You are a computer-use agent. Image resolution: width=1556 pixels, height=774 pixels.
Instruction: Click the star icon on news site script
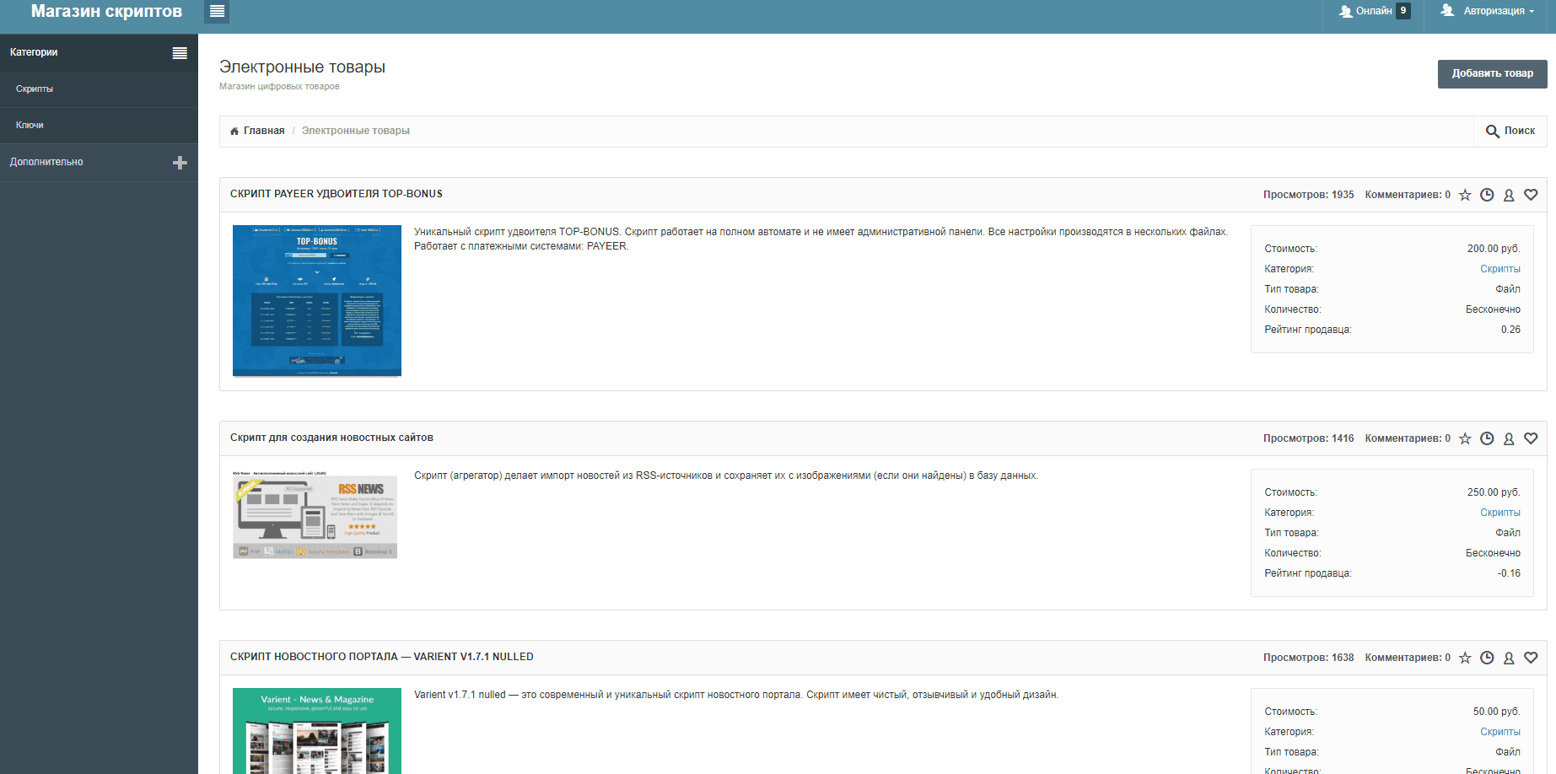[x=1465, y=438]
